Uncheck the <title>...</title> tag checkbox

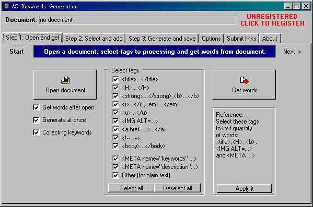tap(115, 79)
